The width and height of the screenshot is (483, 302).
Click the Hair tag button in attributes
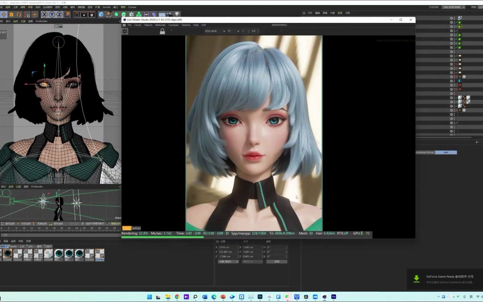(x=446, y=152)
